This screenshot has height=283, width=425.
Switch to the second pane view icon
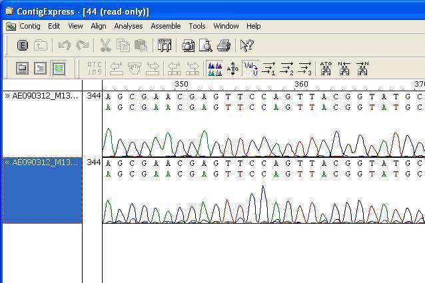tap(40, 68)
